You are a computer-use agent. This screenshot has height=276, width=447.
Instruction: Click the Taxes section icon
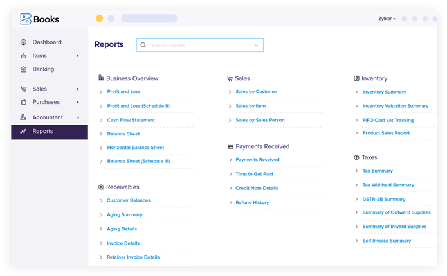(x=356, y=157)
